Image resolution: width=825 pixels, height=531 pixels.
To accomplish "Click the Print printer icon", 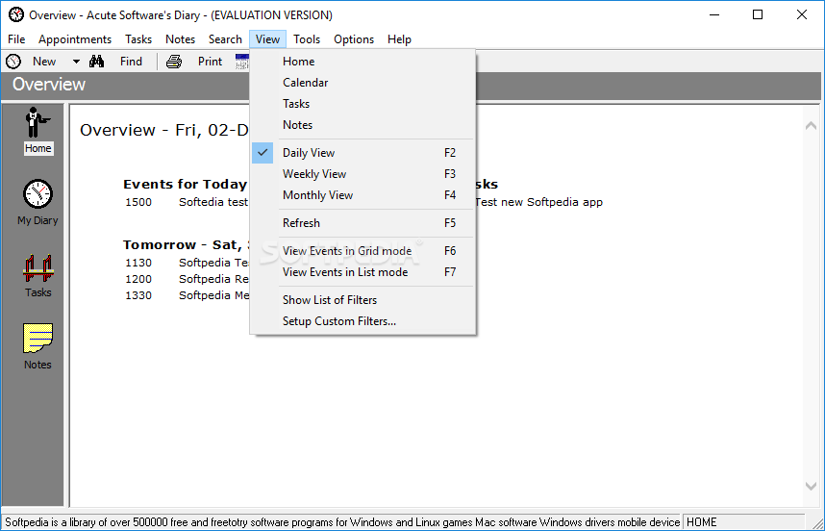I will point(174,62).
